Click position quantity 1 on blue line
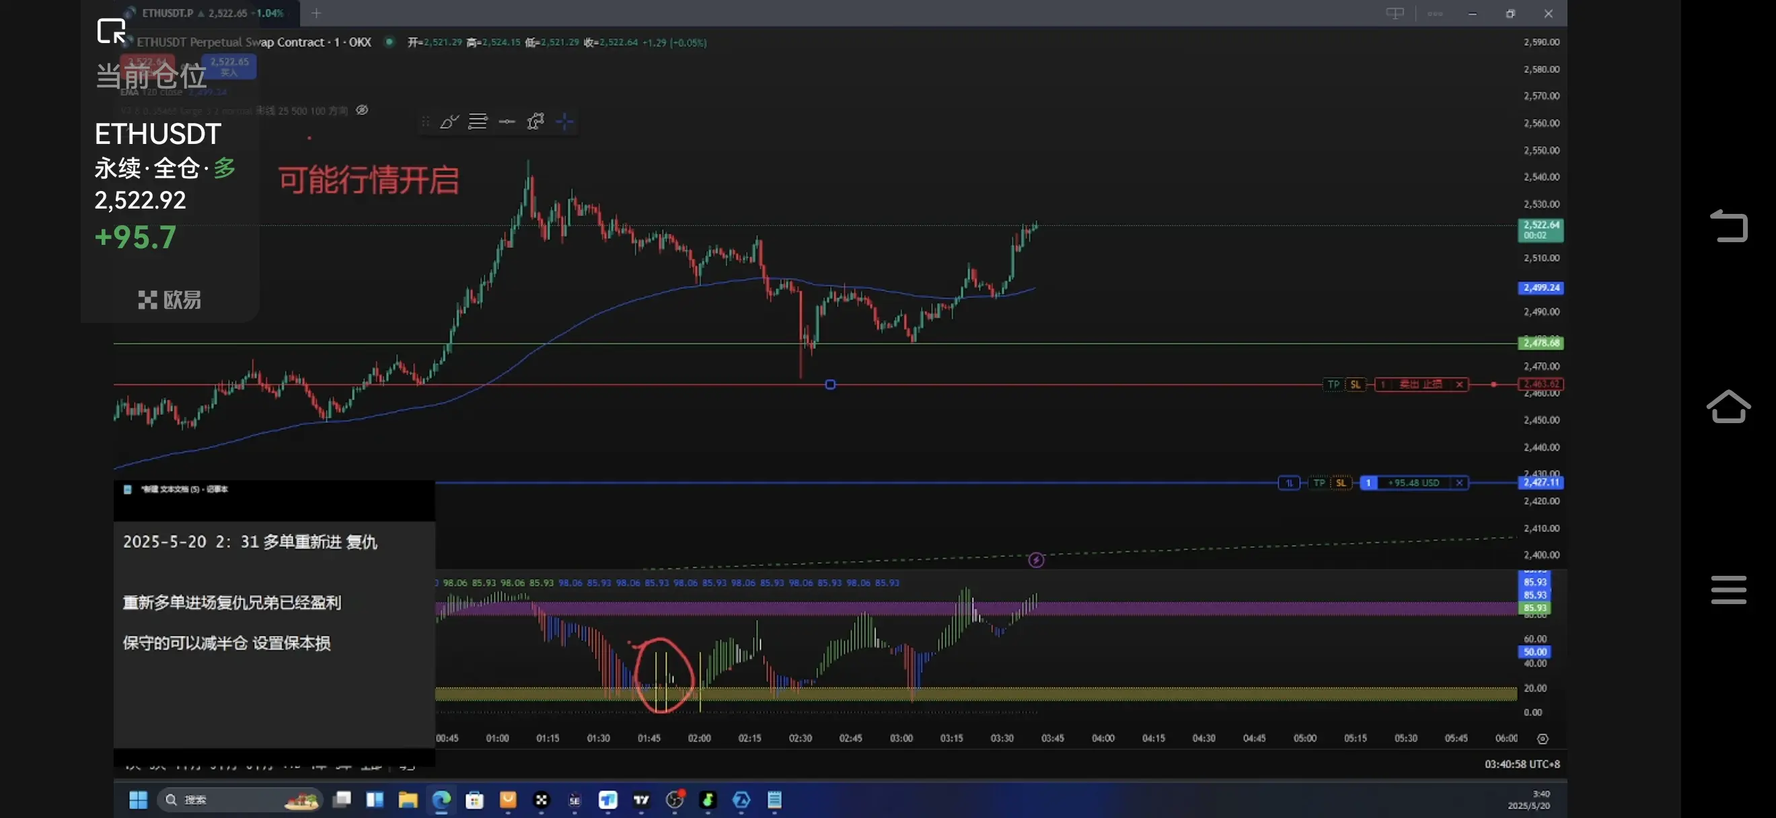1776x818 pixels. pos(1368,483)
